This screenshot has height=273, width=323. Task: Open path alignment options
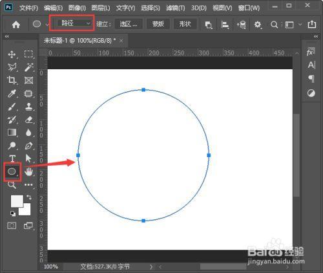(225, 25)
